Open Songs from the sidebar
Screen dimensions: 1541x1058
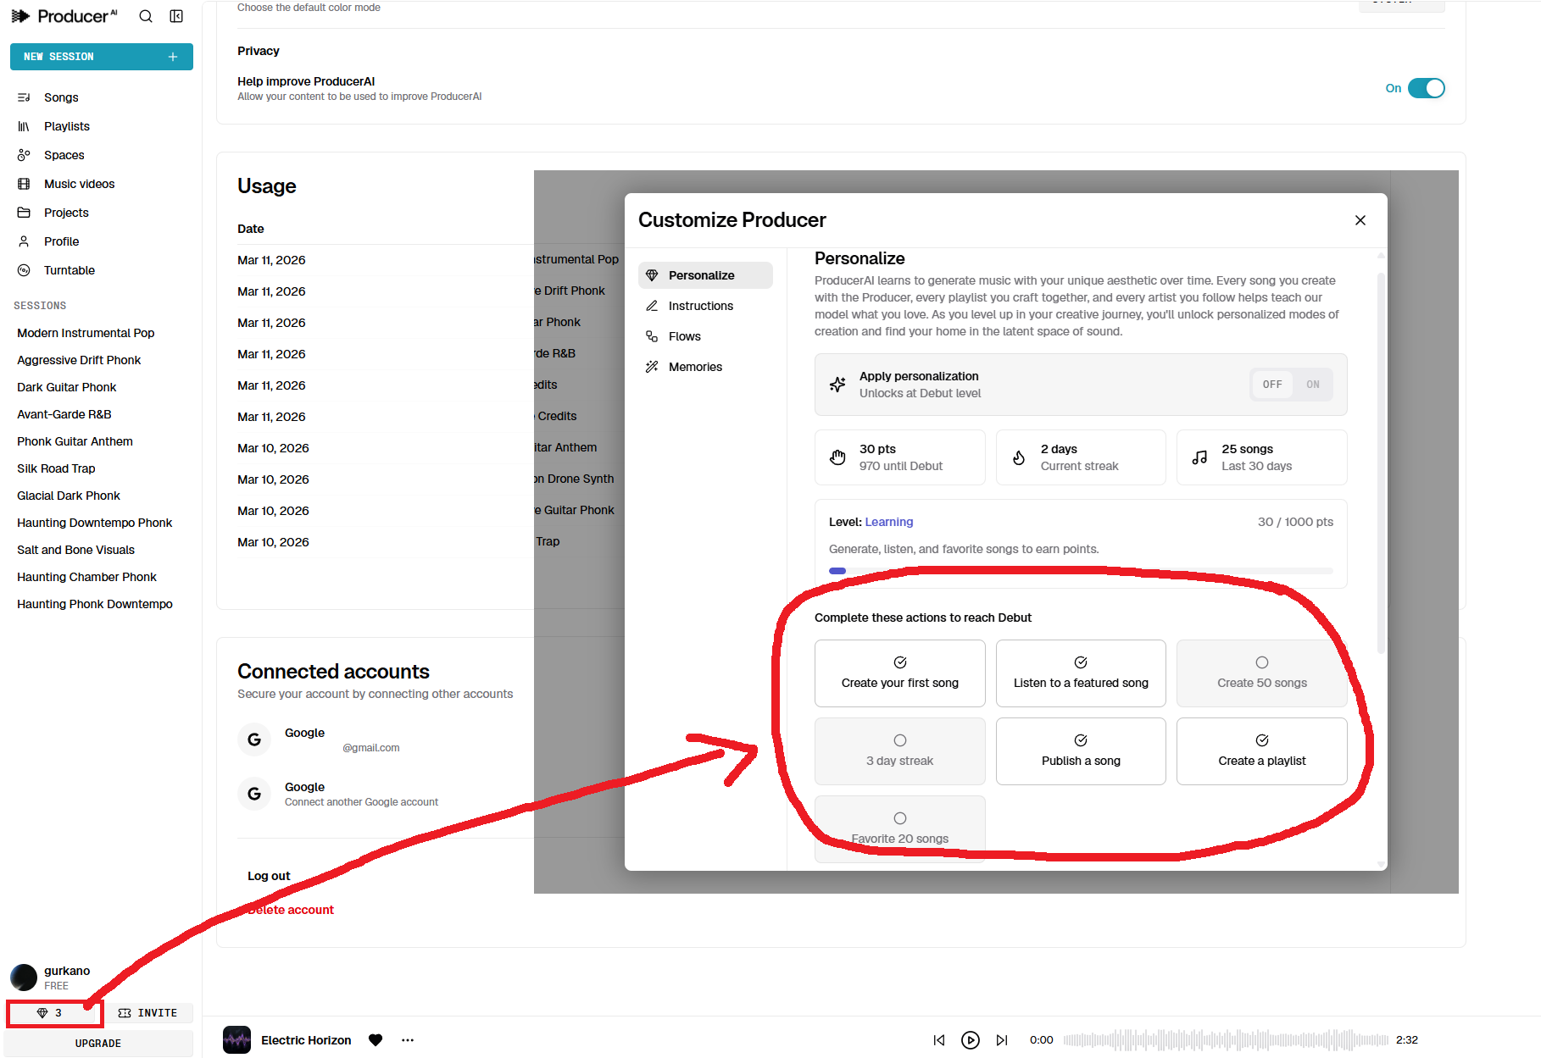pyautogui.click(x=61, y=97)
